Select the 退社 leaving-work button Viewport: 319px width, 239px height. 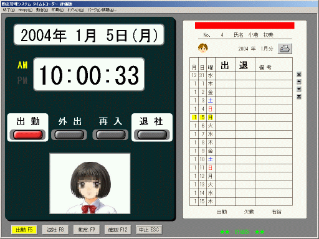[152, 135]
